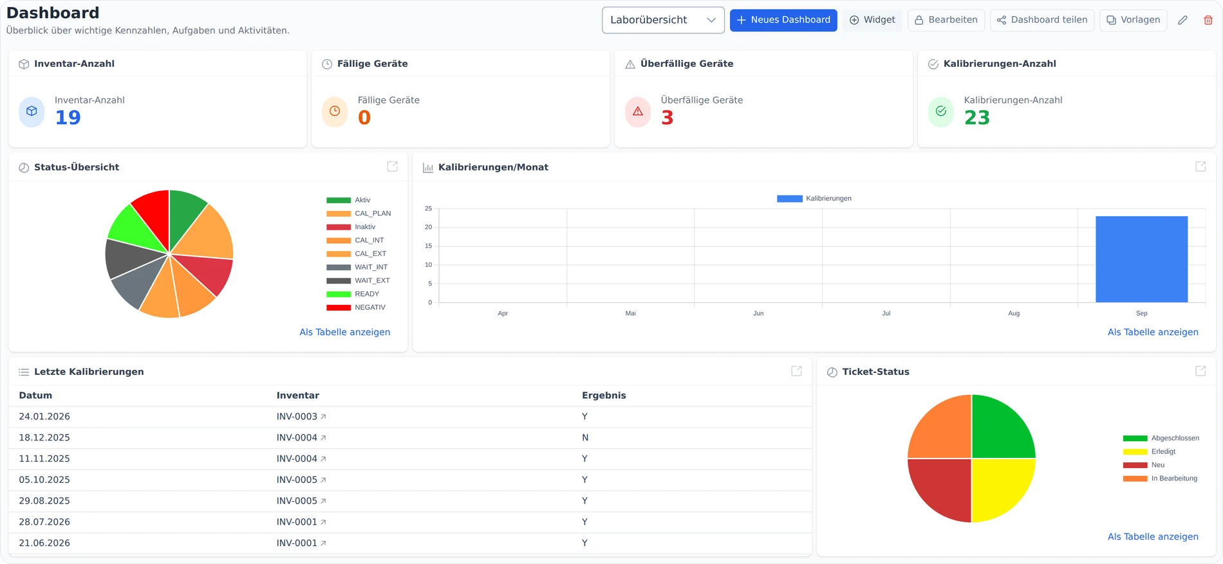Toggle Aktiv legend entry in status chart
The height and width of the screenshot is (564, 1223).
click(348, 200)
